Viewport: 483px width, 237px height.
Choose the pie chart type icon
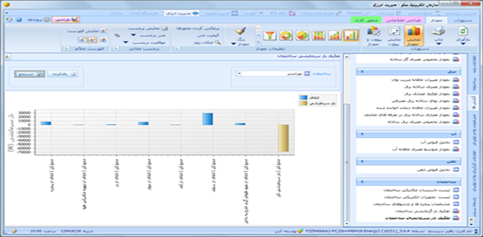pos(302,35)
